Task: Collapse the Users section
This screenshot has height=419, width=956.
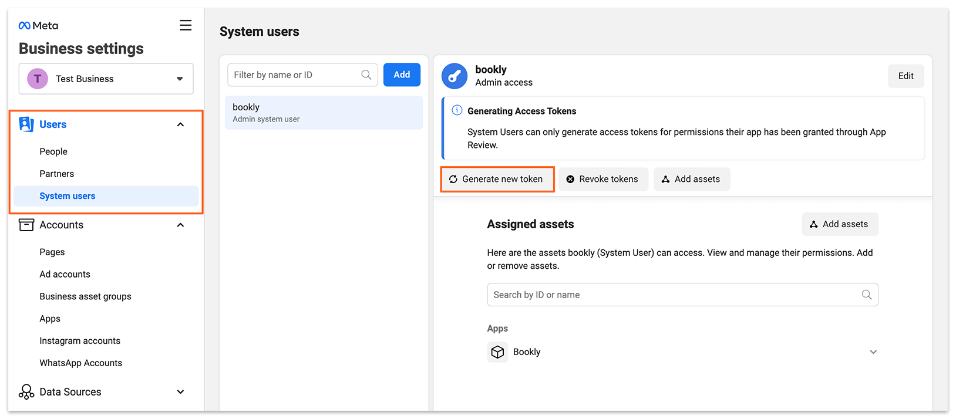Action: 181,124
